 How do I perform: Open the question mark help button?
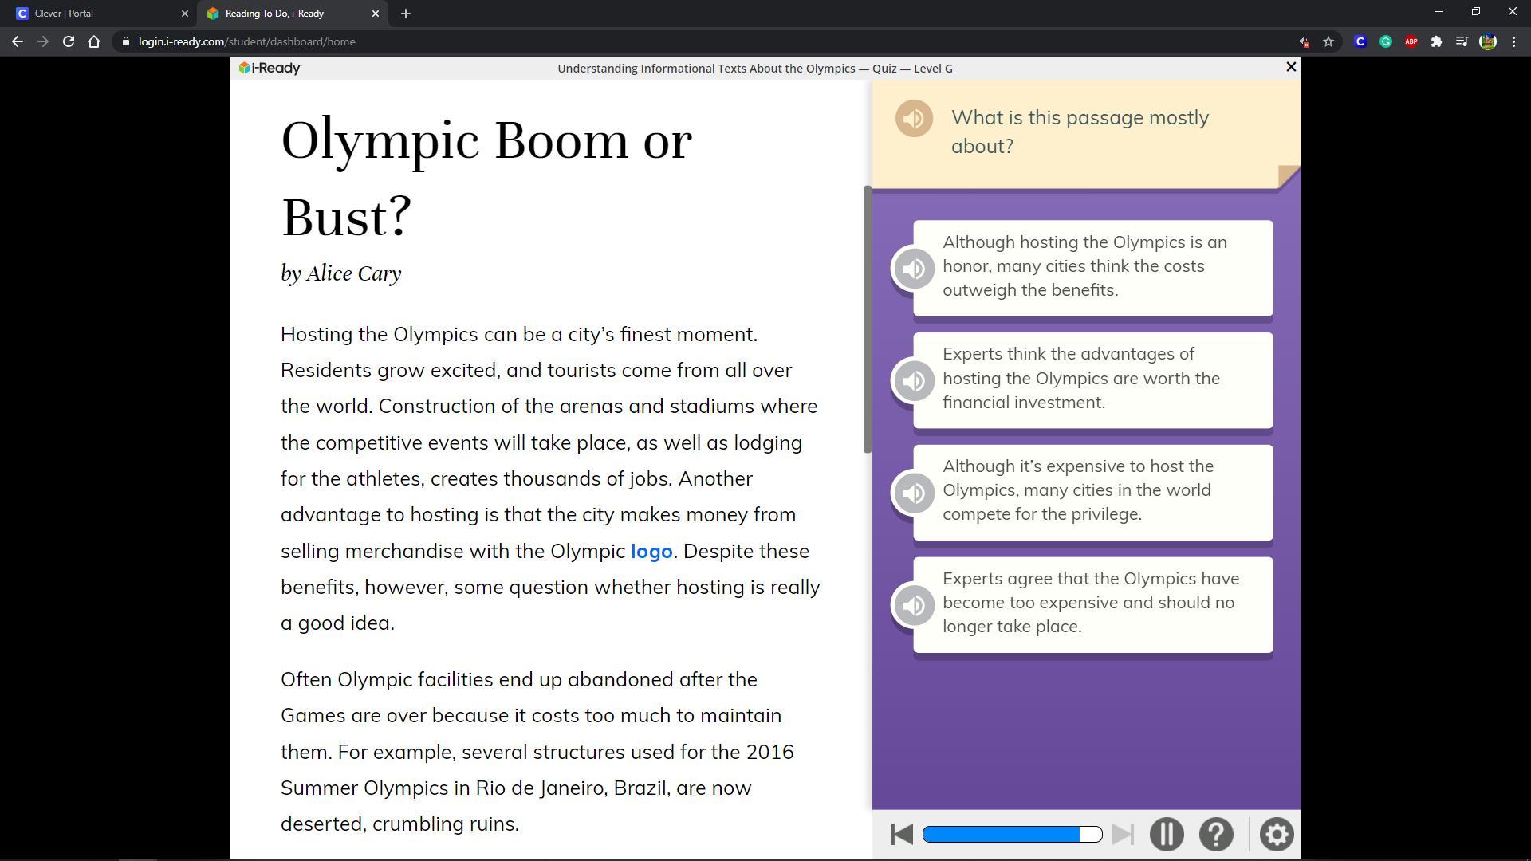tap(1216, 835)
